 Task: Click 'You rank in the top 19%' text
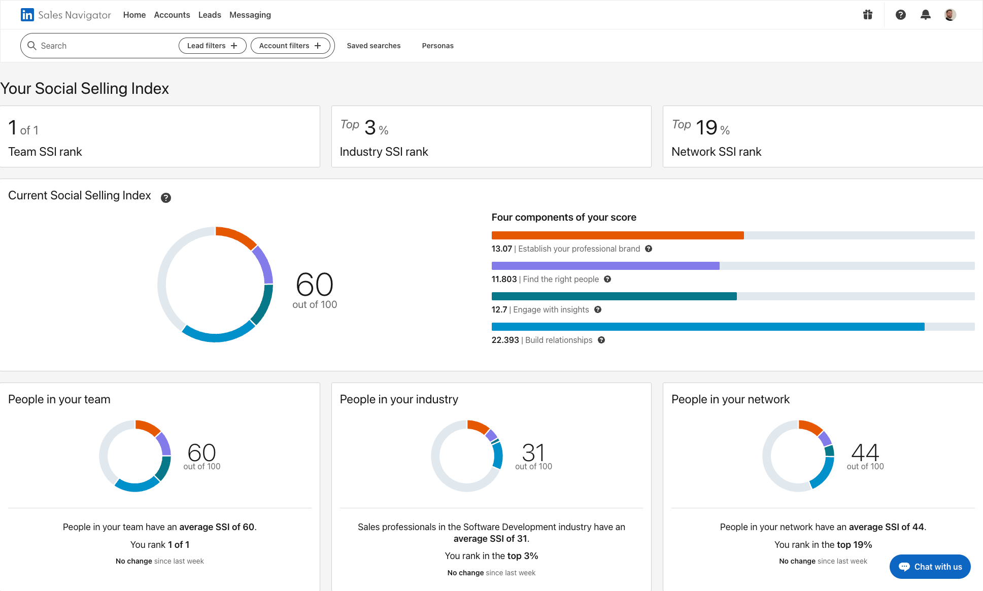[823, 545]
